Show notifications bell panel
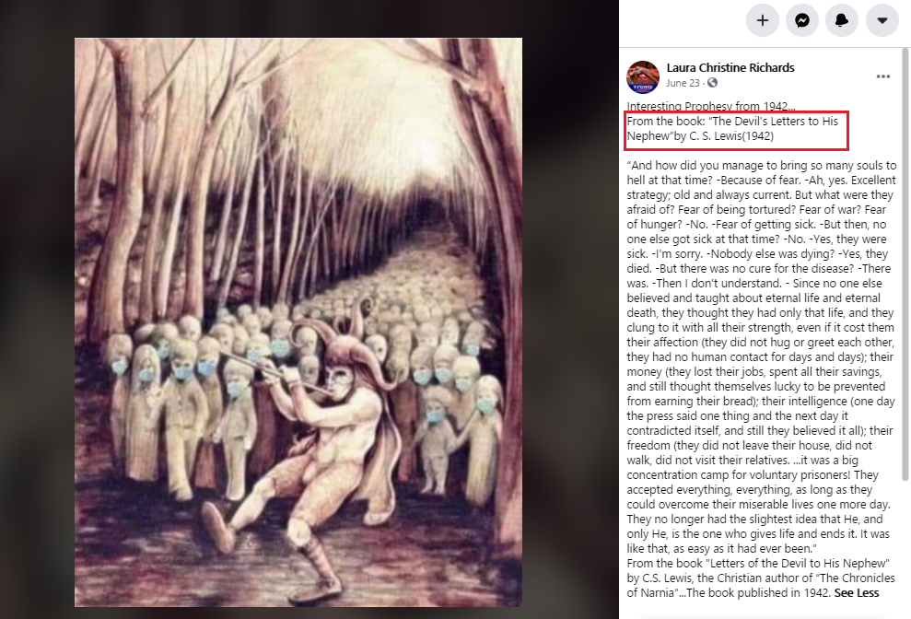Screen dimensions: 911x619 [x=842, y=20]
